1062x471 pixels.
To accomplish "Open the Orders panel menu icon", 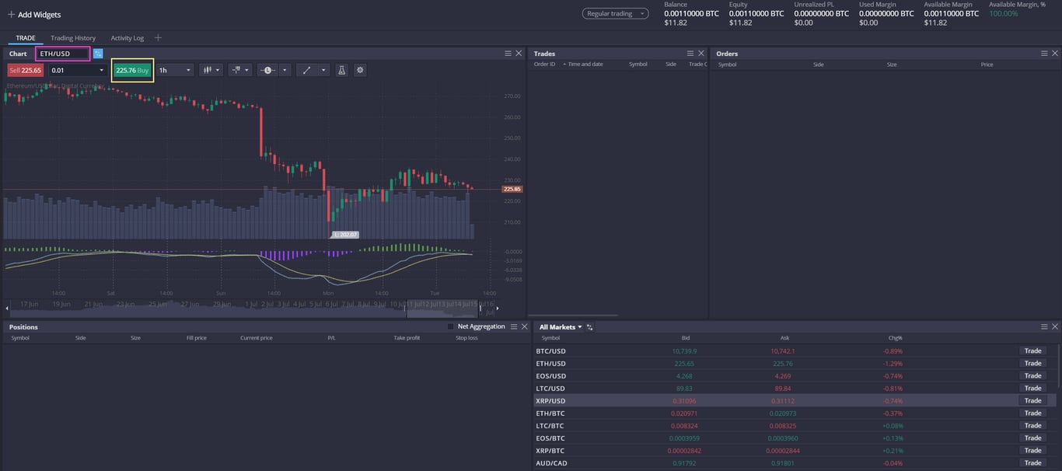I will click(1045, 53).
